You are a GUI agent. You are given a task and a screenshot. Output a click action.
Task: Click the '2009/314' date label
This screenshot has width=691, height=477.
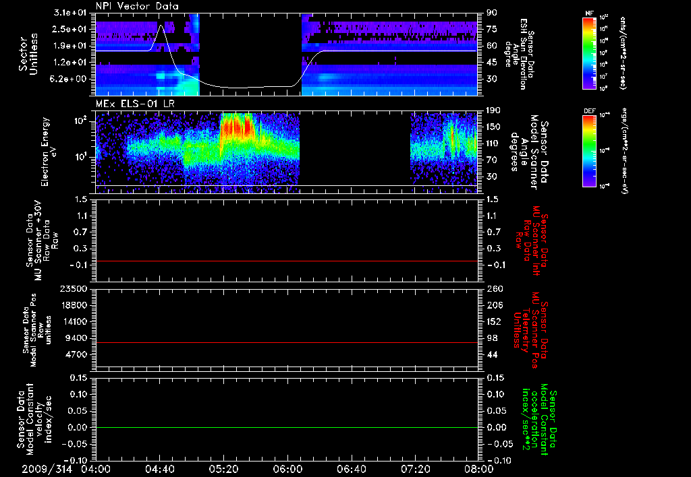click(x=47, y=469)
